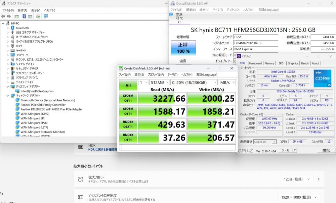
Task: Click the Realtek PCIe GbE adapter icon
Action: (17, 105)
